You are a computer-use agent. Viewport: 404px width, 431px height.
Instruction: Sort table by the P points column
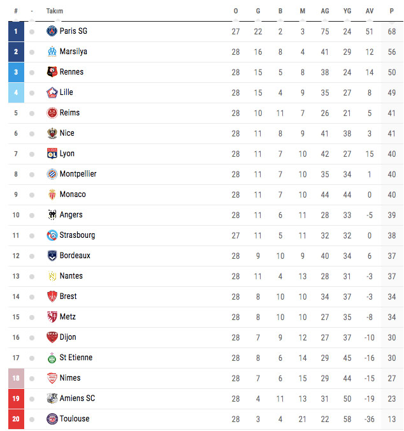point(391,11)
